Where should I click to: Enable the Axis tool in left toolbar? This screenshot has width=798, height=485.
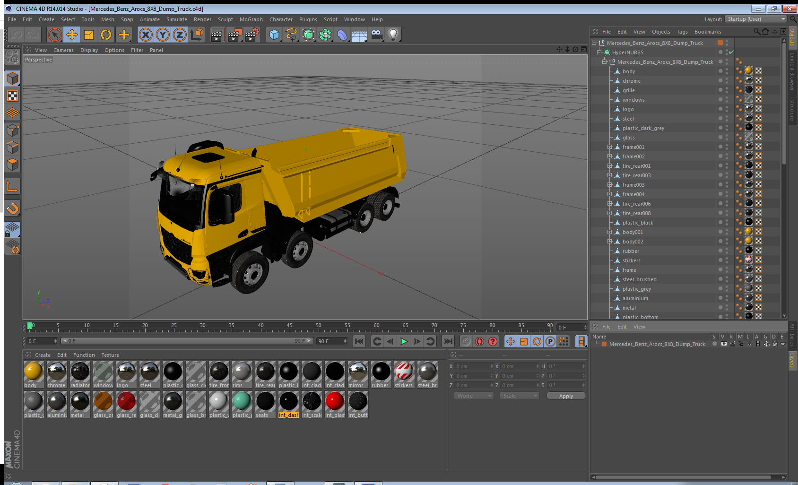point(12,187)
